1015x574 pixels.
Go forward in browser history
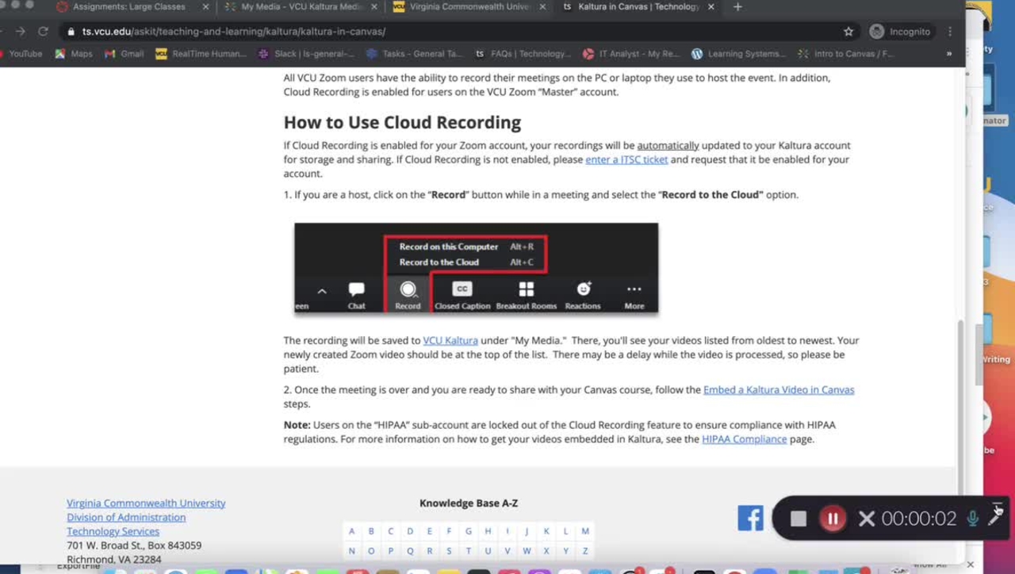coord(20,32)
